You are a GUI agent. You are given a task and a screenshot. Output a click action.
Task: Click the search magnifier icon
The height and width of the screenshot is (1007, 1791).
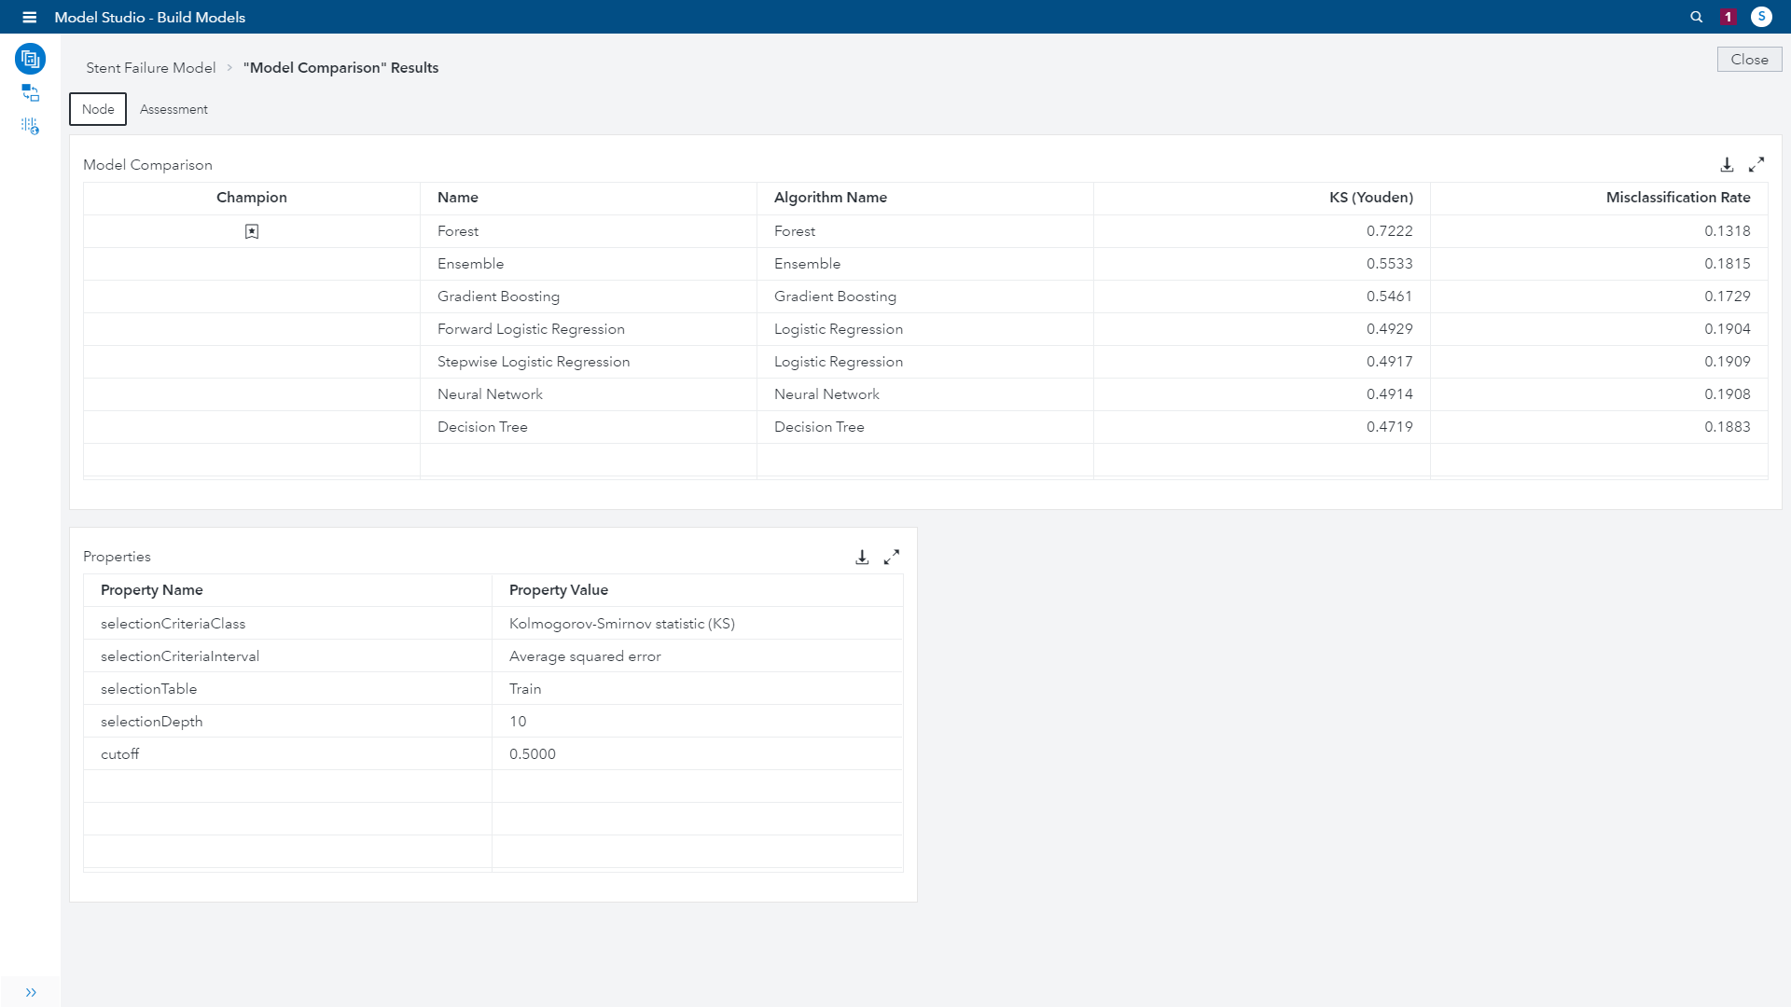[x=1696, y=17]
